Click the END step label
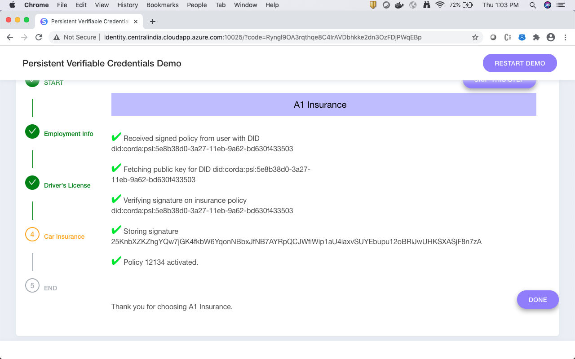Viewport: 575px width, 359px height. [50, 288]
